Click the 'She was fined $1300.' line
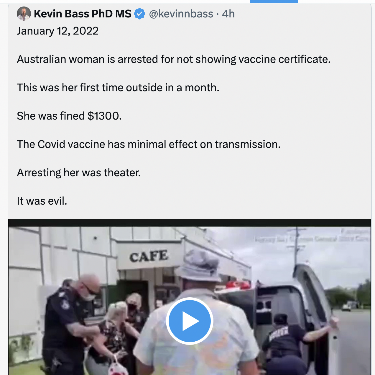This screenshot has width=375, height=375. point(69,116)
